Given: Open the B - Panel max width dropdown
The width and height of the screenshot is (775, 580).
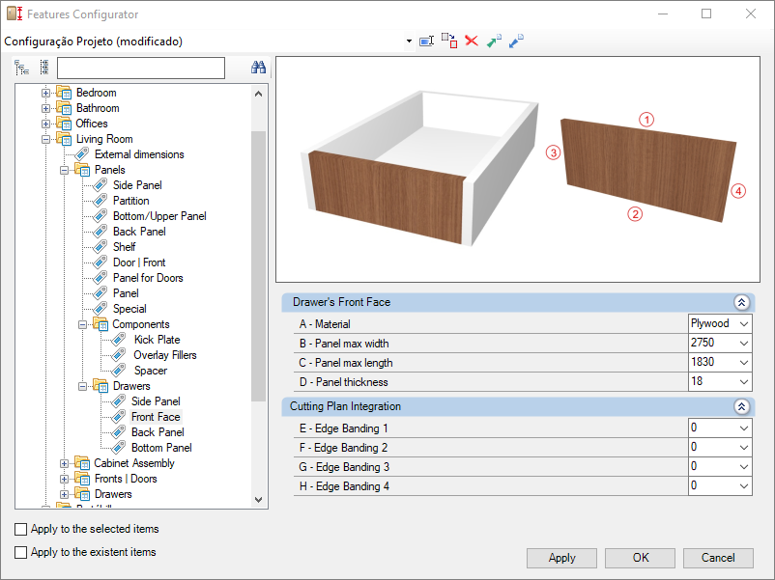Looking at the screenshot, I should pyautogui.click(x=744, y=343).
